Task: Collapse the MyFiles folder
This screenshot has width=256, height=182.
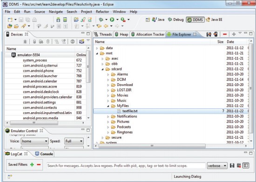Action: point(108,106)
